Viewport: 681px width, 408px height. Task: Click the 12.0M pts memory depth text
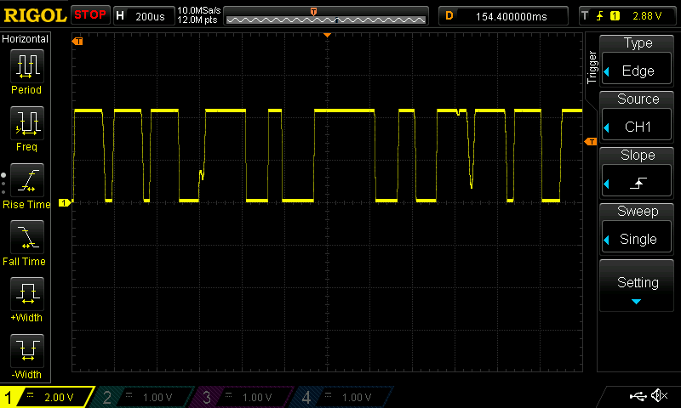pos(197,20)
